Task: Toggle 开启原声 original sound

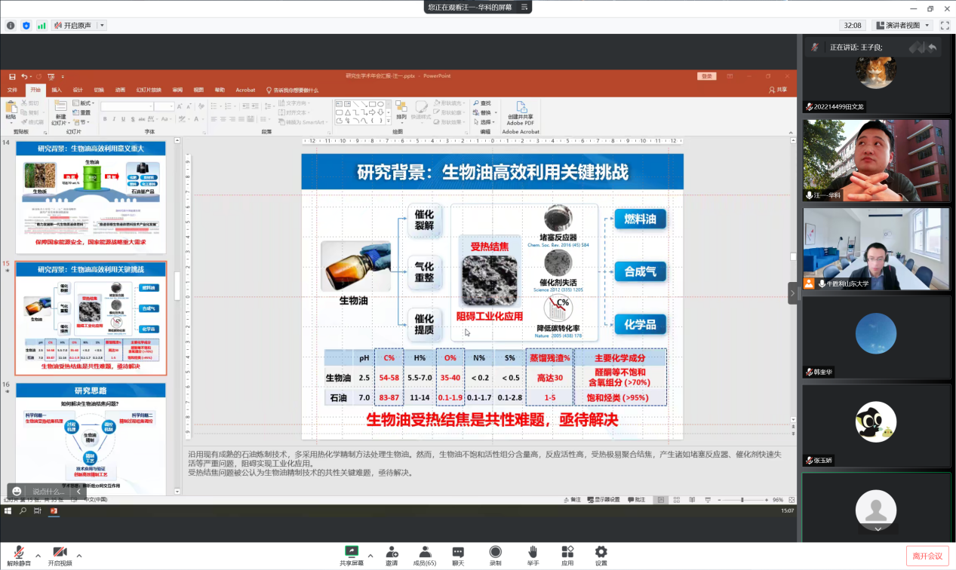Action: click(x=72, y=25)
